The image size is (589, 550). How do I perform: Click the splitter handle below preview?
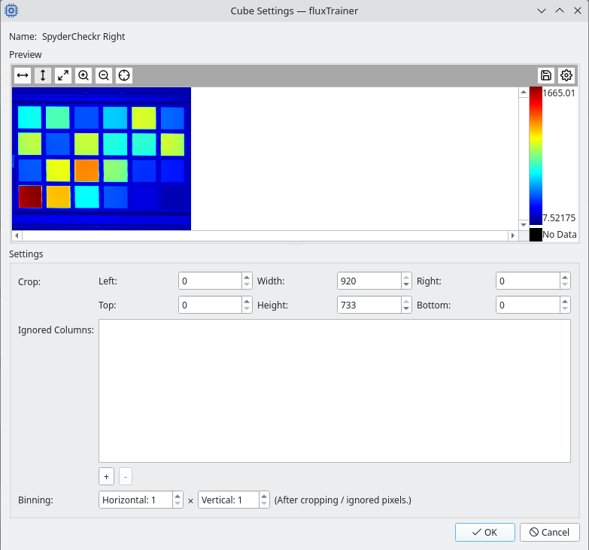[x=295, y=245]
